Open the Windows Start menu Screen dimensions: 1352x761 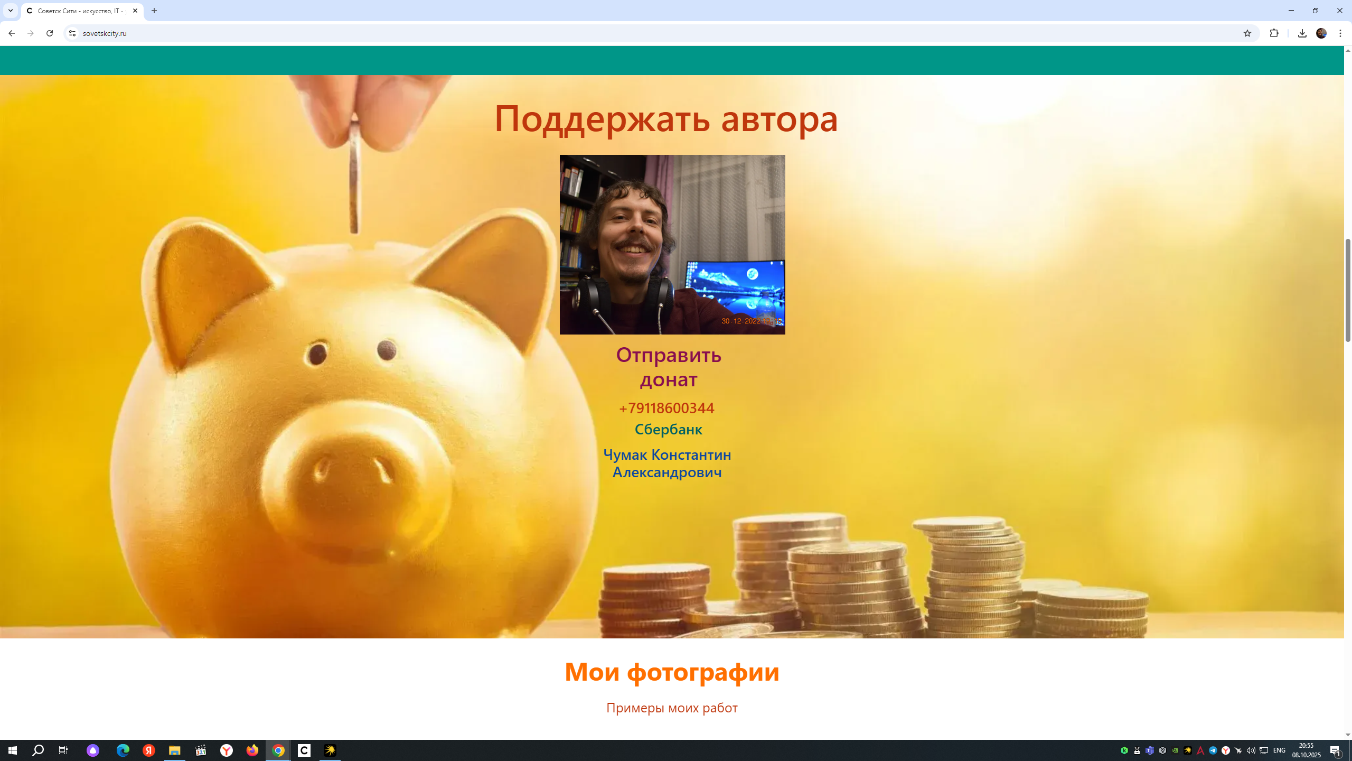click(x=13, y=750)
